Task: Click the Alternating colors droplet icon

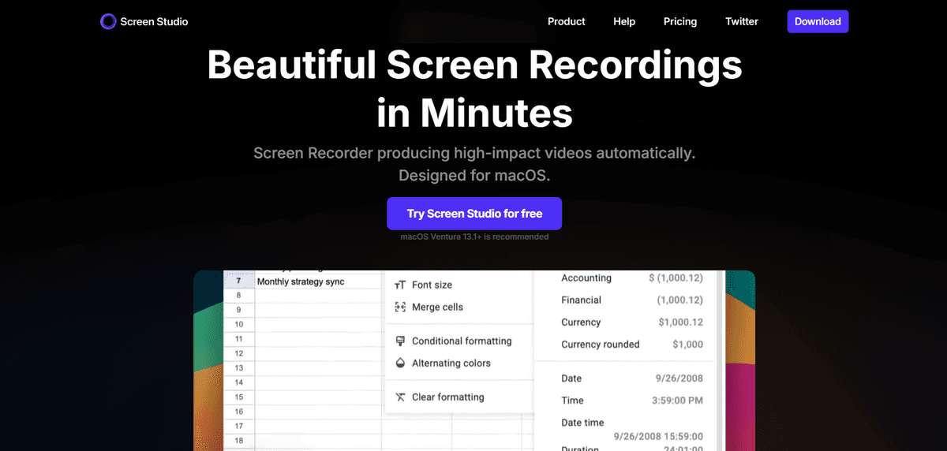Action: point(400,363)
